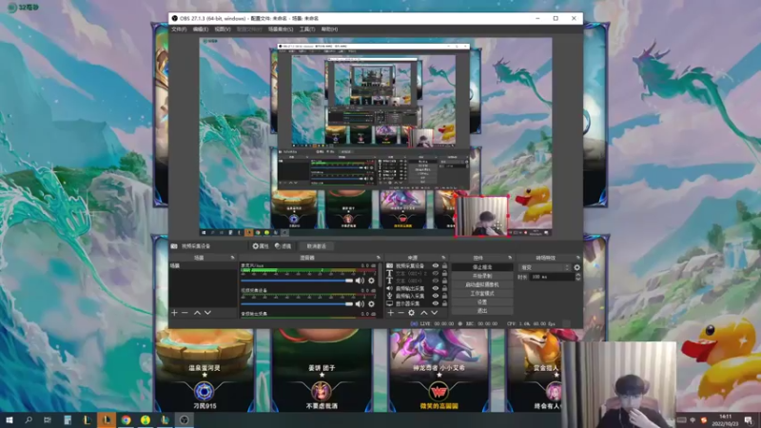
Task: Lock the 视频采集设备 source
Action: tap(444, 266)
